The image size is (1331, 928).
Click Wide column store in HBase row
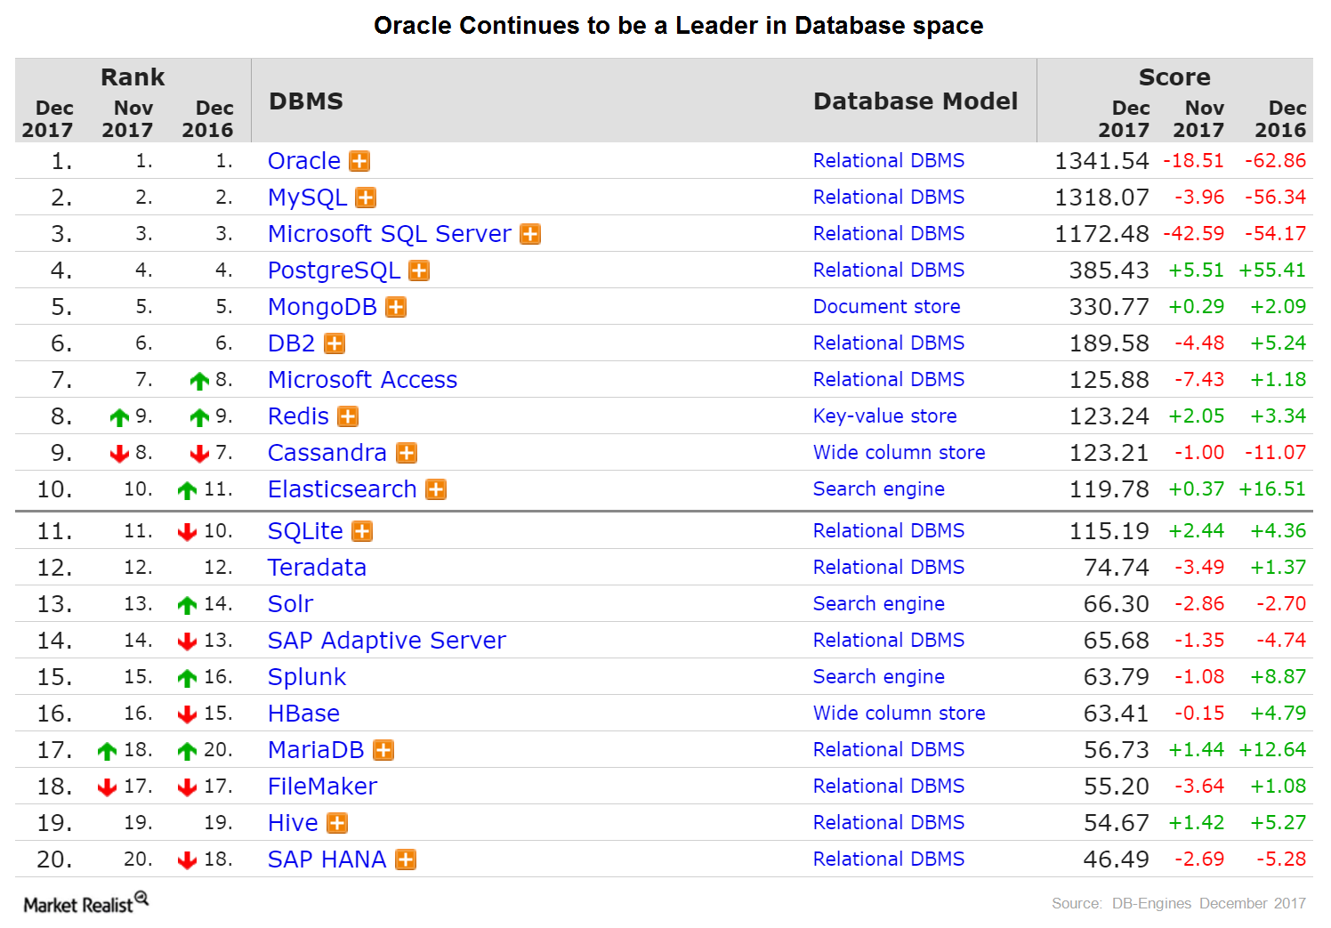(899, 714)
